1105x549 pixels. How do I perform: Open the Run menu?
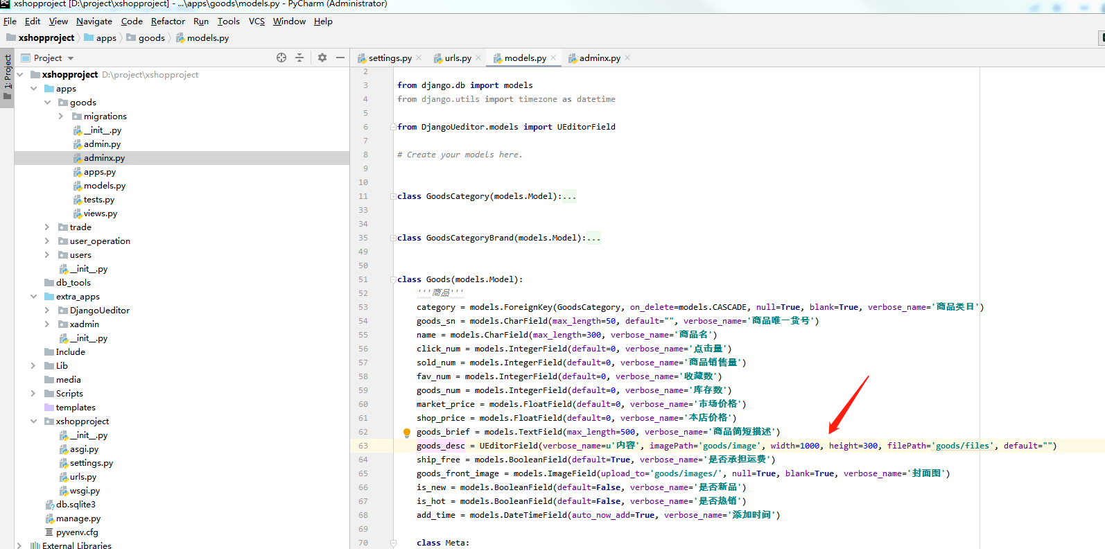(x=201, y=21)
